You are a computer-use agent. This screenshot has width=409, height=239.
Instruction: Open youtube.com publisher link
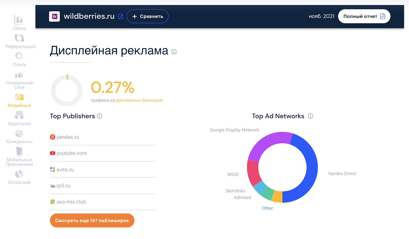pos(72,153)
